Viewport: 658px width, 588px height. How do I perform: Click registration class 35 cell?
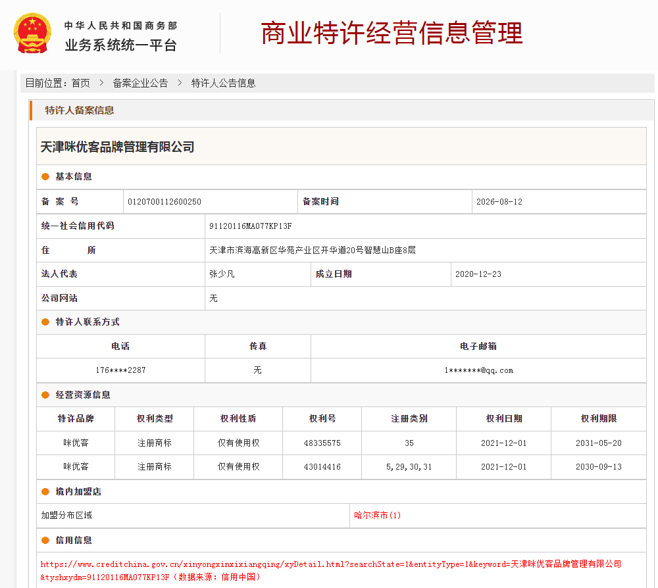409,443
